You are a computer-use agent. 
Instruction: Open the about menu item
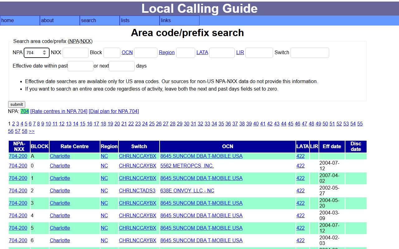(x=60, y=21)
